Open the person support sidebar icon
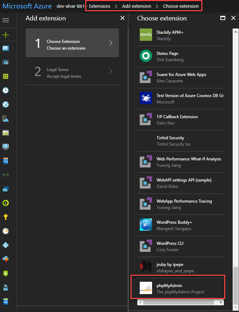The image size is (239, 312). (x=6, y=287)
